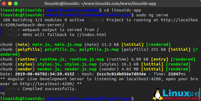Click the final shell prompt line

coord(67,99)
